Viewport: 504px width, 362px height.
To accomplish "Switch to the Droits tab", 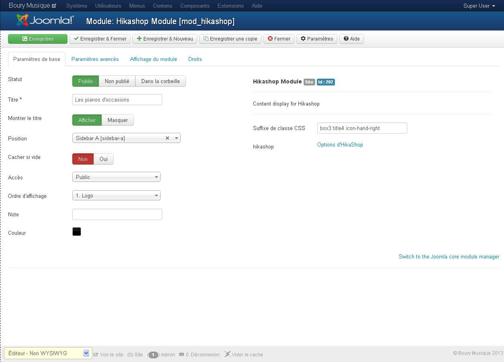I will pos(195,59).
